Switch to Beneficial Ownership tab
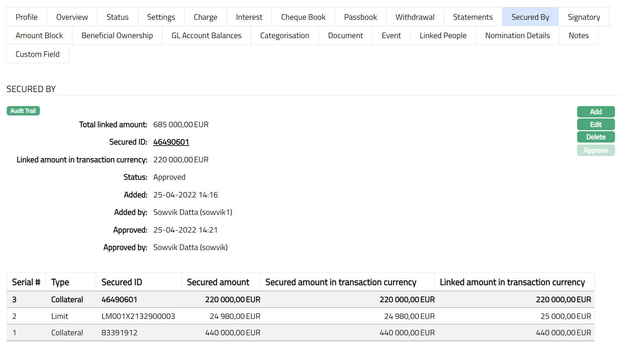This screenshot has width=621, height=347. pos(117,35)
